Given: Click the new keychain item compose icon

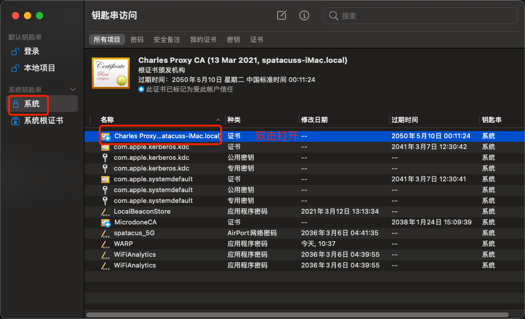Looking at the screenshot, I should tap(281, 15).
